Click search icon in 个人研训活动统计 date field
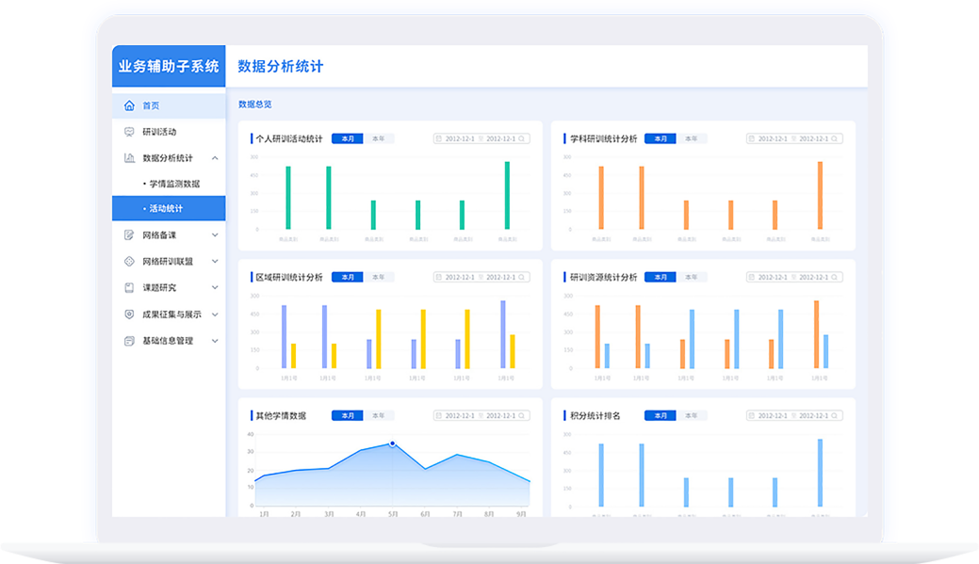979x564 pixels. tap(521, 138)
